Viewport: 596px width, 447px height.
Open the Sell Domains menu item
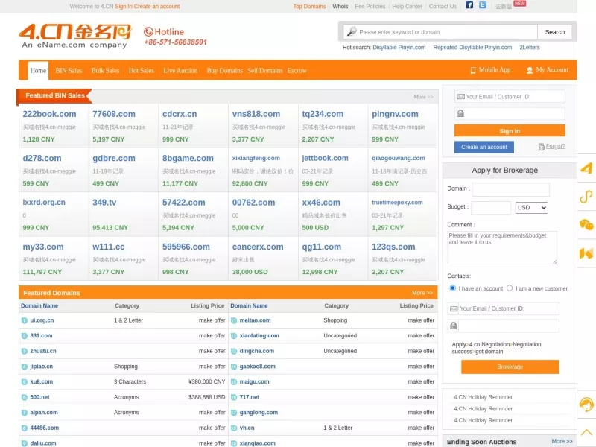pos(265,70)
